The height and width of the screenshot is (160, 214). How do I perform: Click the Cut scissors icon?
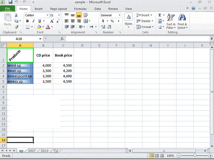[x=16, y=15]
